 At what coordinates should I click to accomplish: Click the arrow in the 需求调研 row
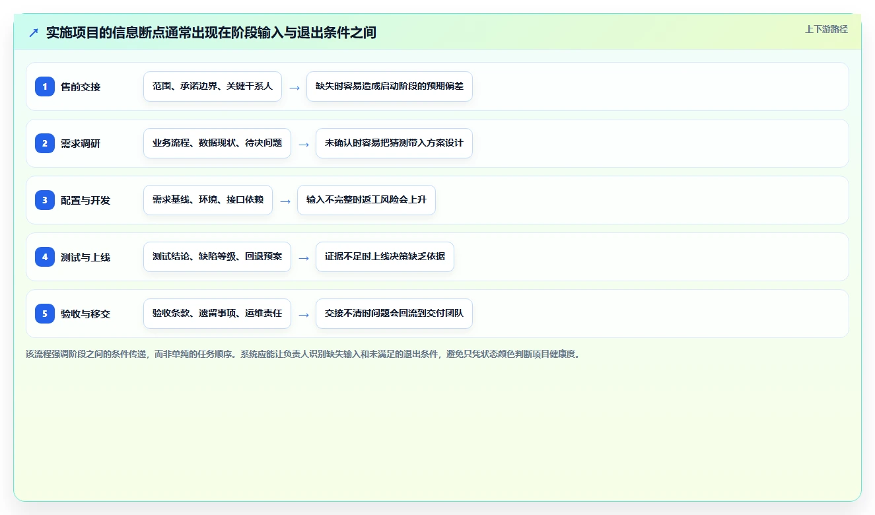point(304,144)
